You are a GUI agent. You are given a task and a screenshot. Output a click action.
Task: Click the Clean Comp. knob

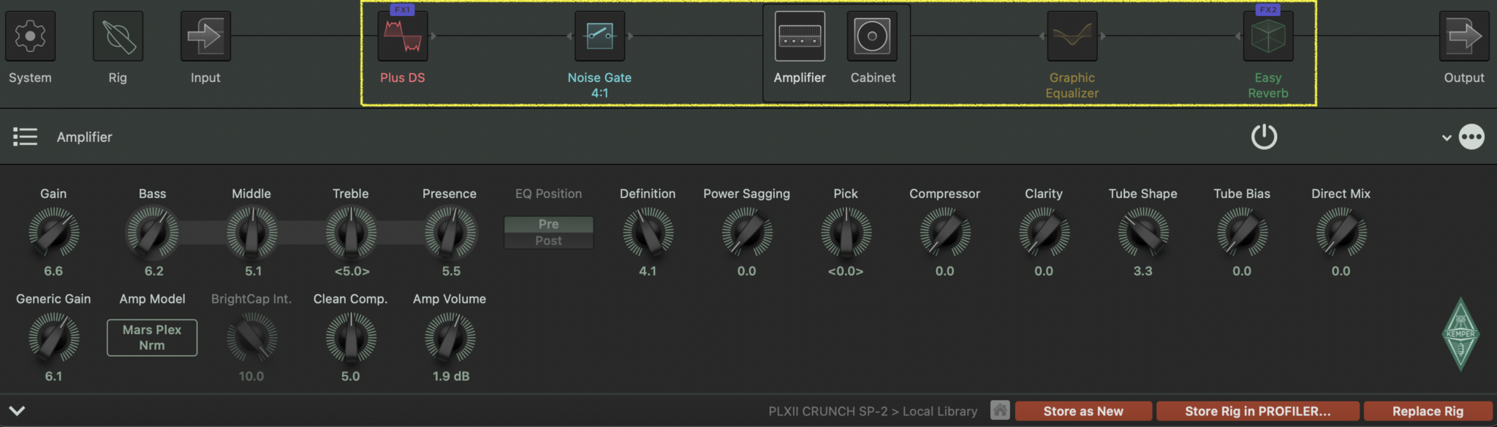pyautogui.click(x=351, y=338)
